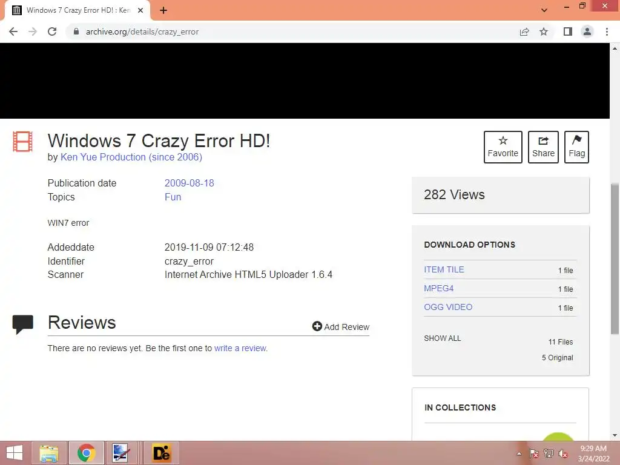Open the 2009-08-18 publication date link
The width and height of the screenshot is (620, 465).
pos(189,183)
